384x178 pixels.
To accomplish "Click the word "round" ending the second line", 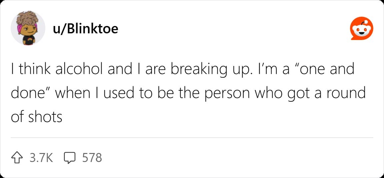I will (x=350, y=93).
